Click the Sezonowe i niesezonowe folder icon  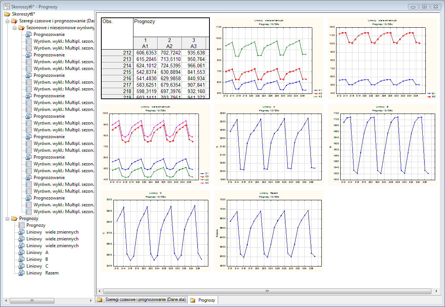[x=22, y=28]
